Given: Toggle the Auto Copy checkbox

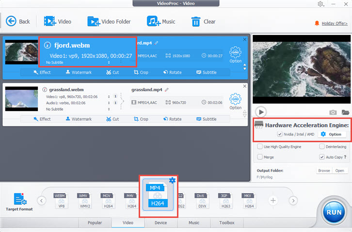Looking at the screenshot, I should click(x=321, y=157).
